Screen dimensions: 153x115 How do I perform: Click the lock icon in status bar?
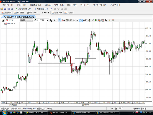(x=116, y=109)
